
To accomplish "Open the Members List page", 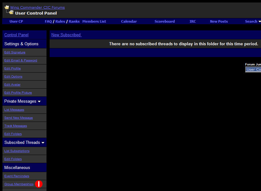I will [94, 21].
